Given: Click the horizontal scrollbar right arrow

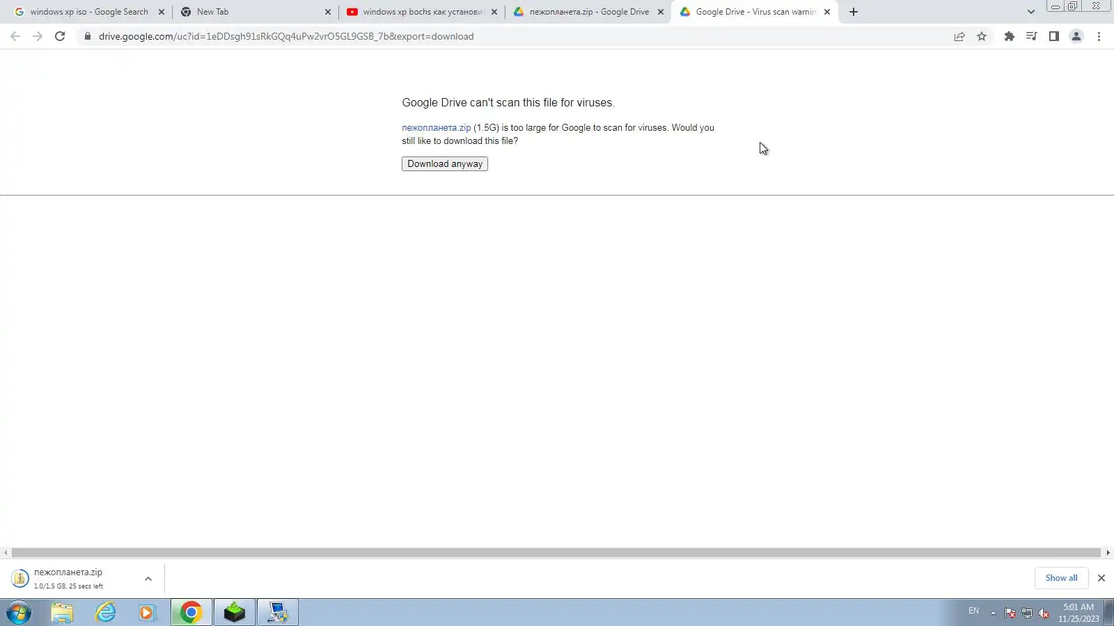Looking at the screenshot, I should [1108, 553].
